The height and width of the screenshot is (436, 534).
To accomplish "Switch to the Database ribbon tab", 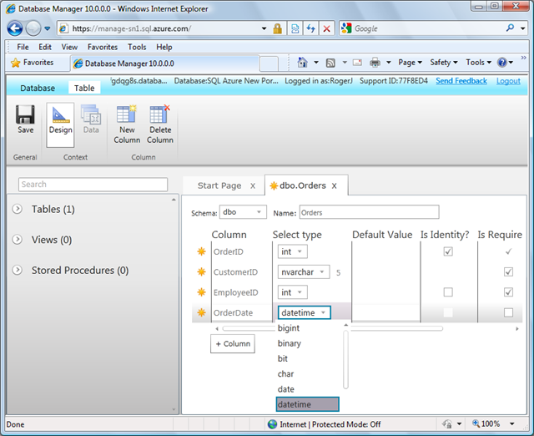I will click(x=38, y=89).
